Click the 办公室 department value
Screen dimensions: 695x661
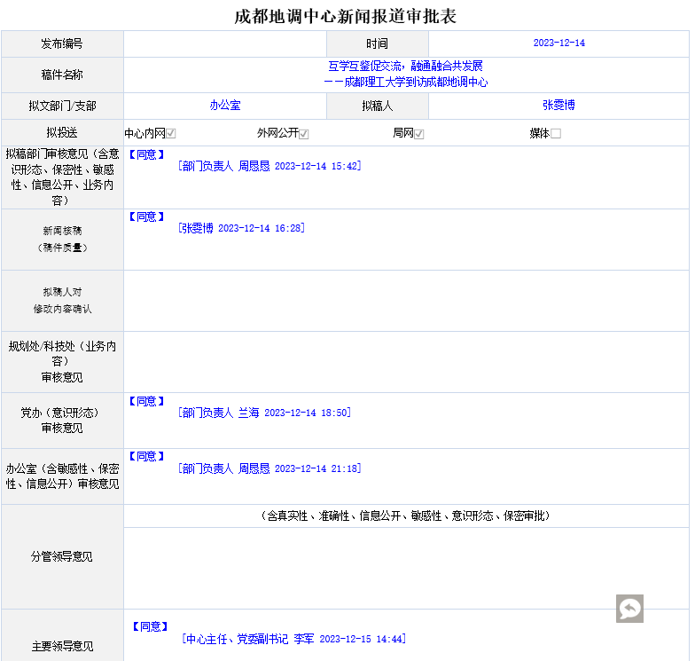point(225,106)
